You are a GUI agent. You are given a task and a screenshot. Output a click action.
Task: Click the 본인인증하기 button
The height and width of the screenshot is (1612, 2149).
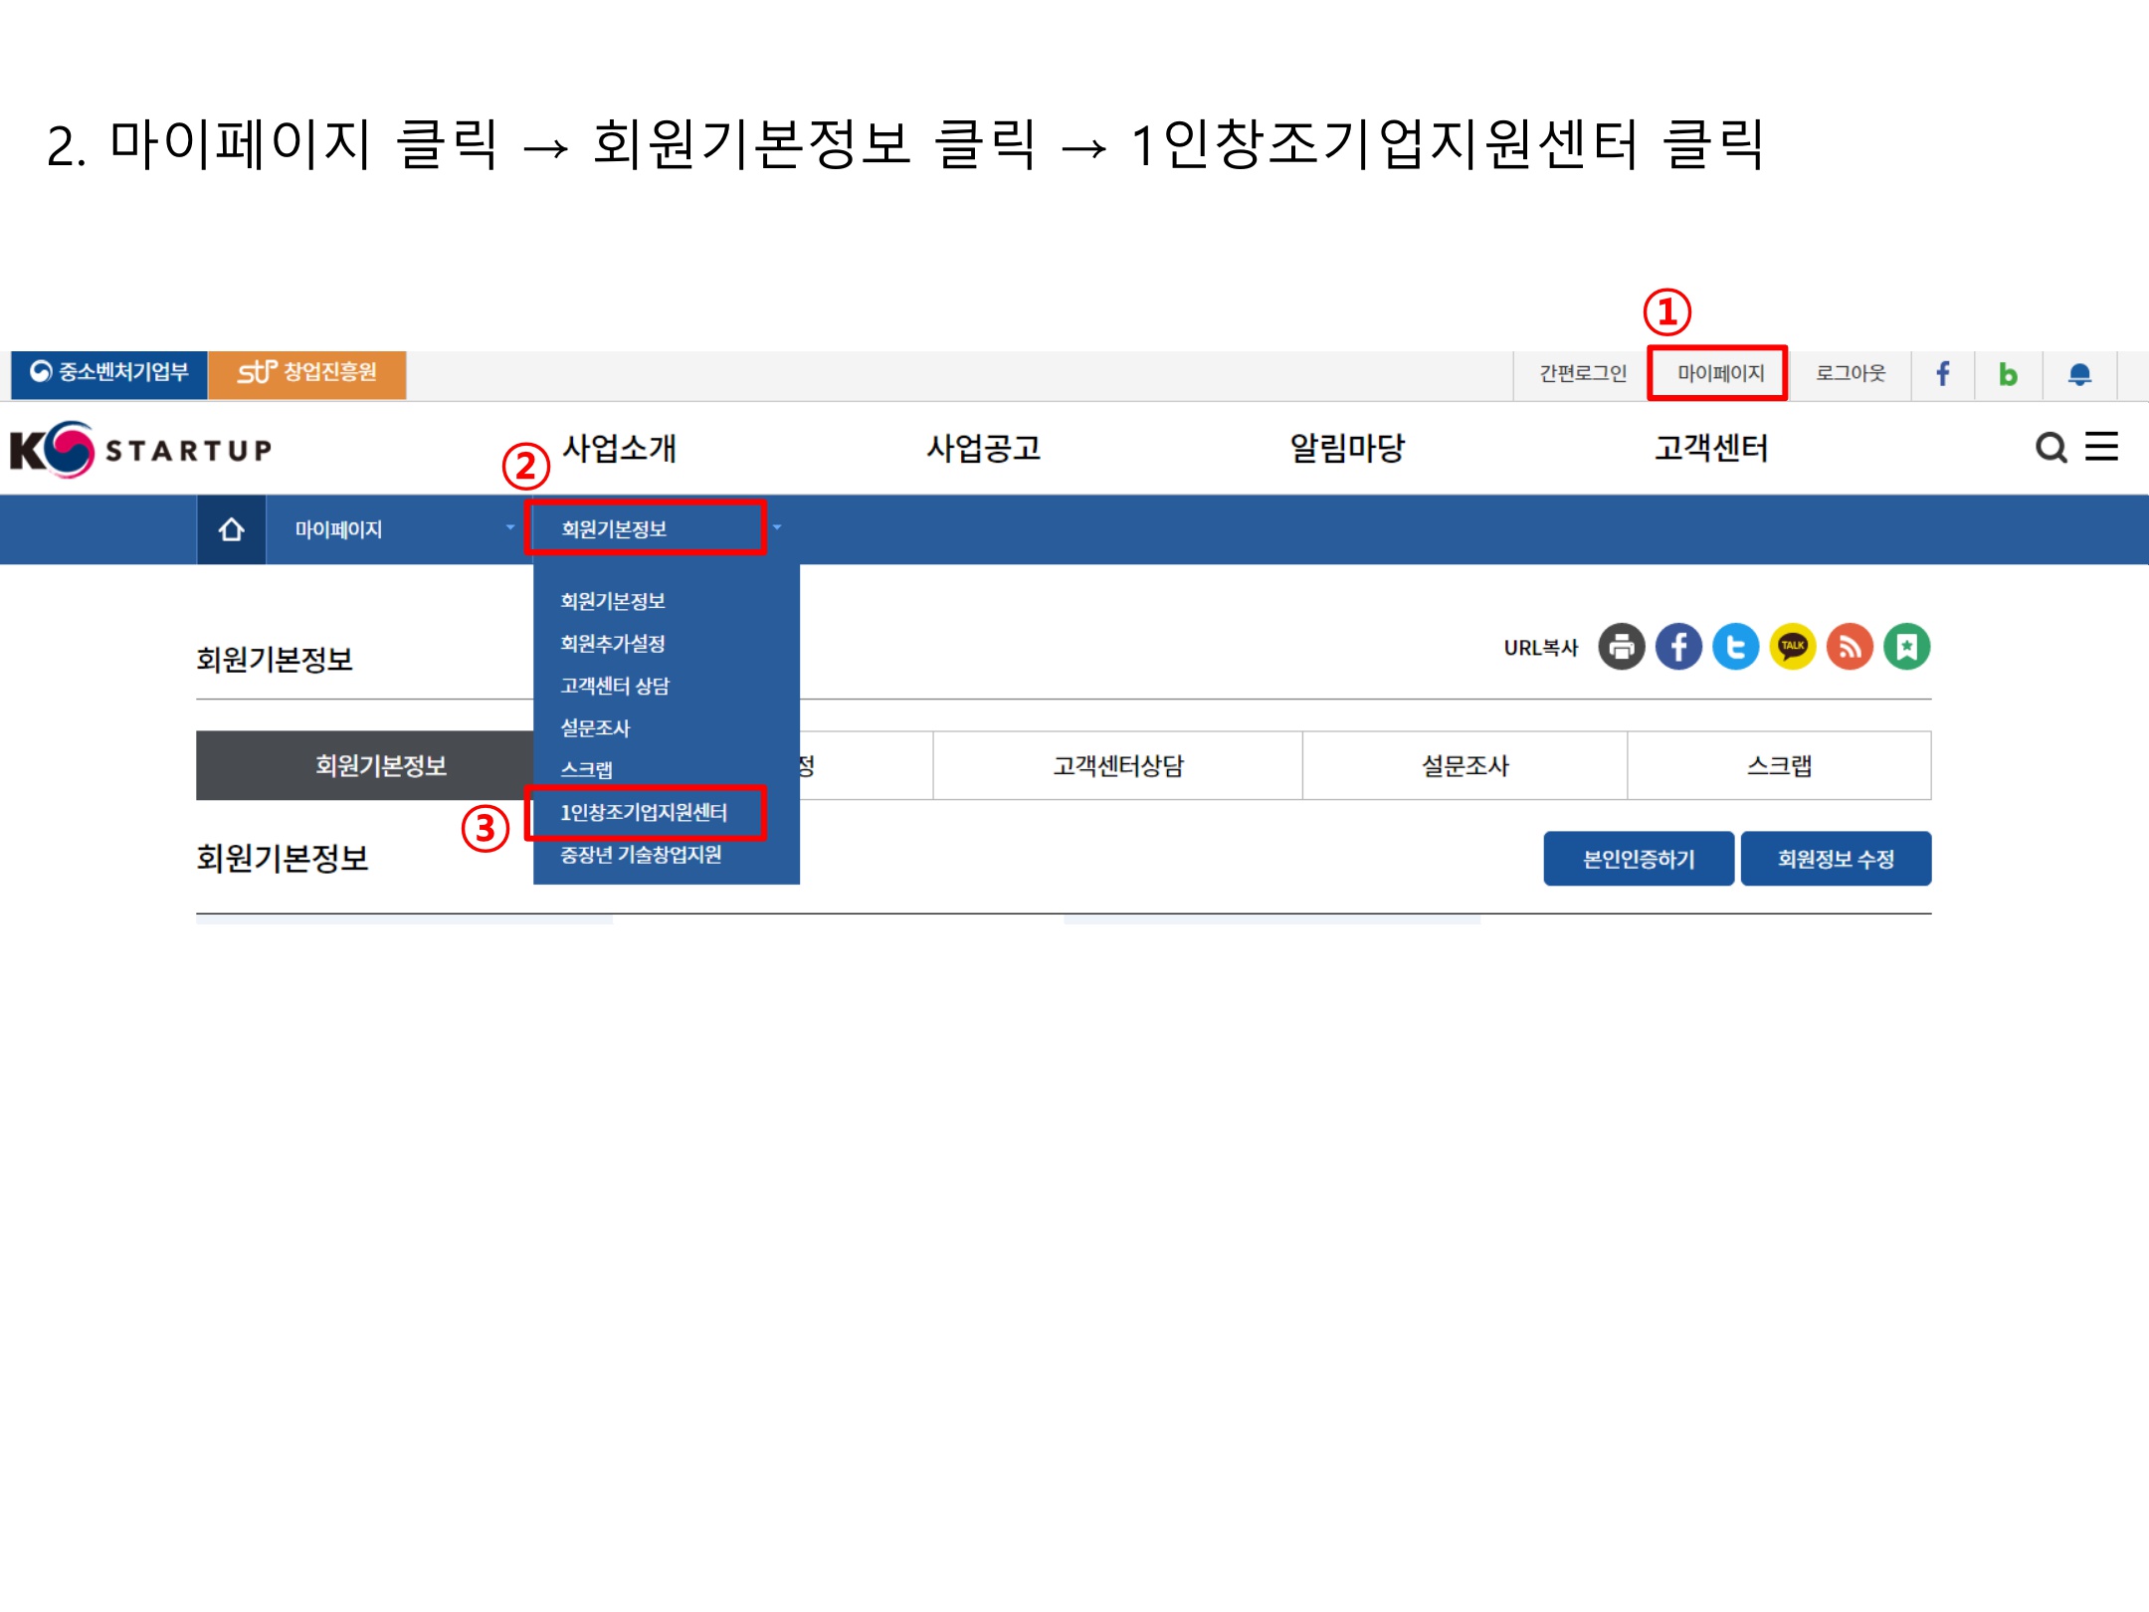coord(1639,859)
